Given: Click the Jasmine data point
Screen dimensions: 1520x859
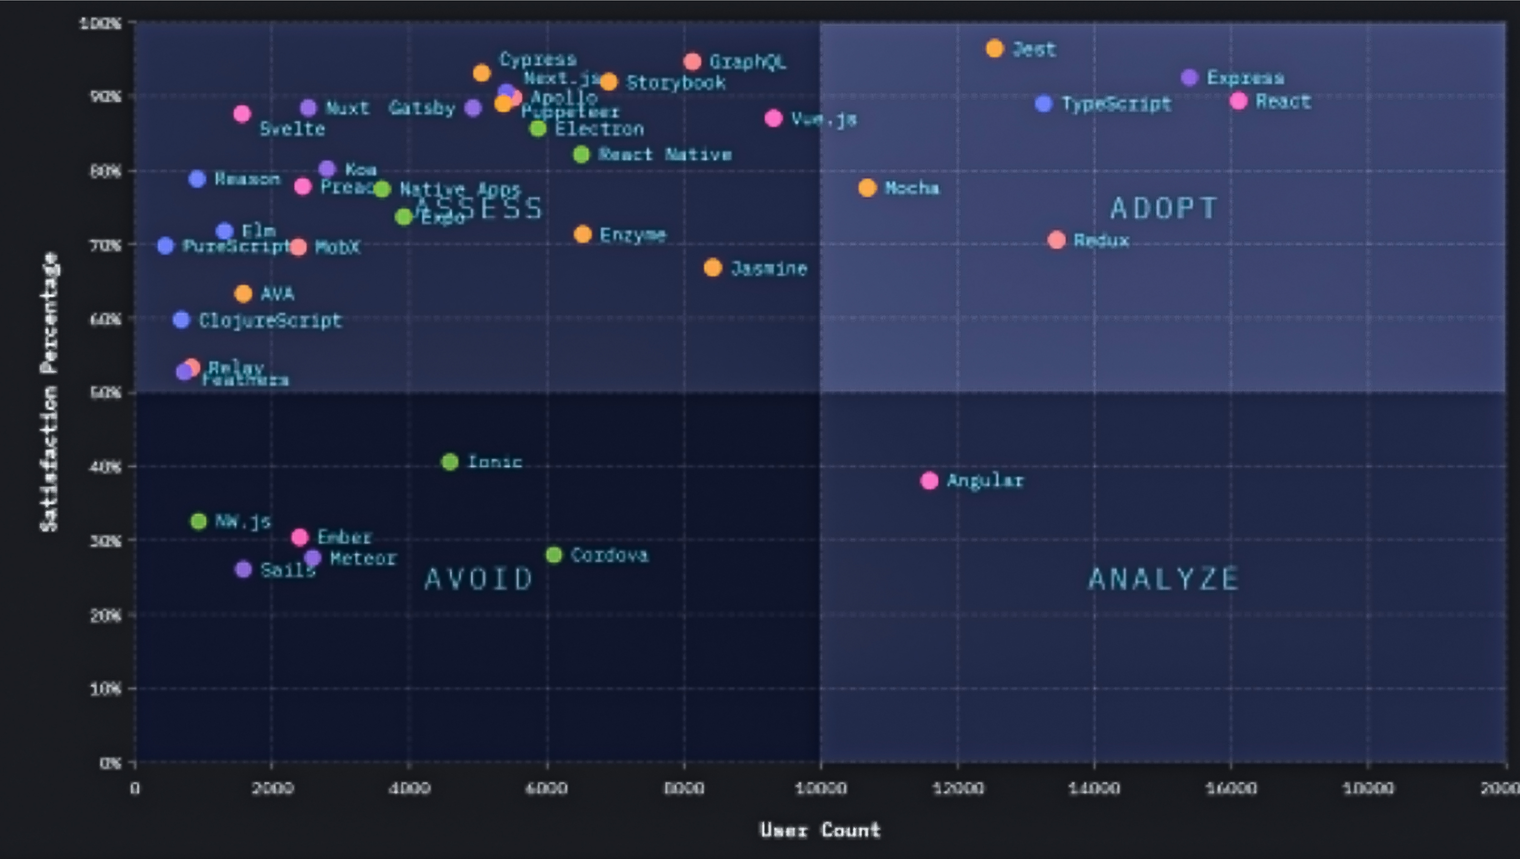Looking at the screenshot, I should tap(712, 268).
